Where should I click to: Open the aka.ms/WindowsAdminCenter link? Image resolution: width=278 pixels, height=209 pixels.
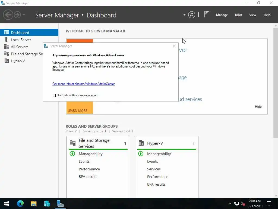[x=84, y=84]
